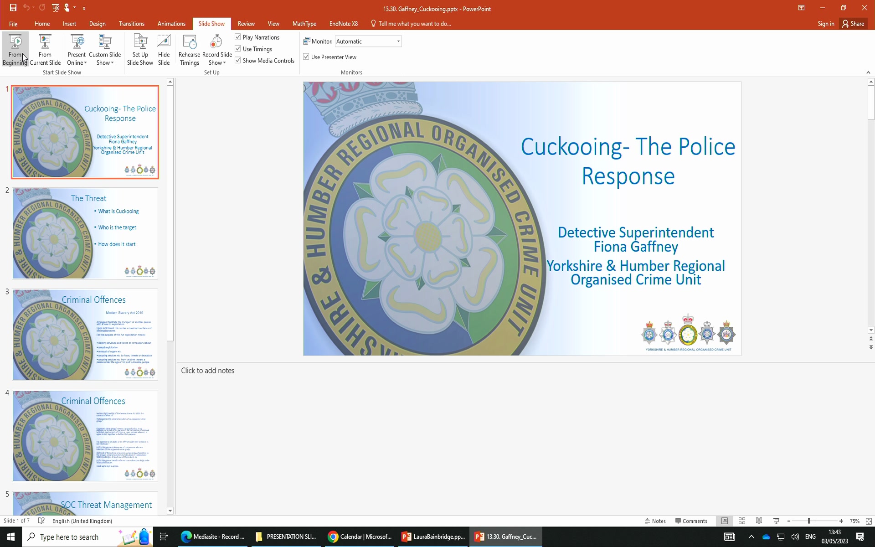Image resolution: width=875 pixels, height=547 pixels.
Task: Show the Notes pane
Action: [655, 521]
